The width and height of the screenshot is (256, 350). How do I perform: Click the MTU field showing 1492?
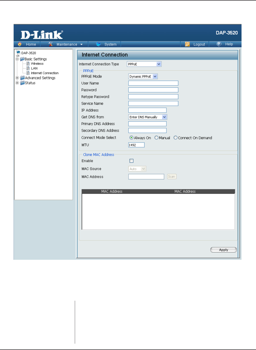click(136, 145)
